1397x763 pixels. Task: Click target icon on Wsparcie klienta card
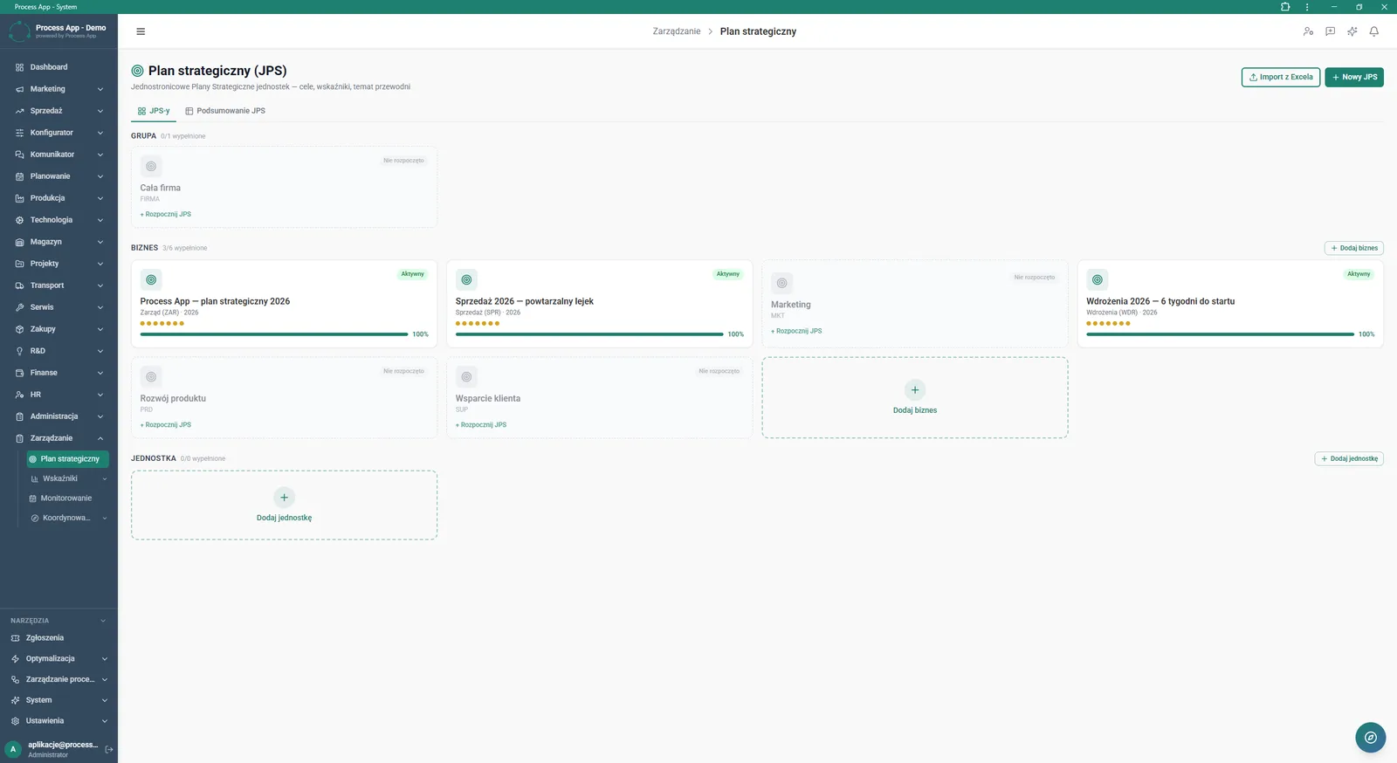466,376
